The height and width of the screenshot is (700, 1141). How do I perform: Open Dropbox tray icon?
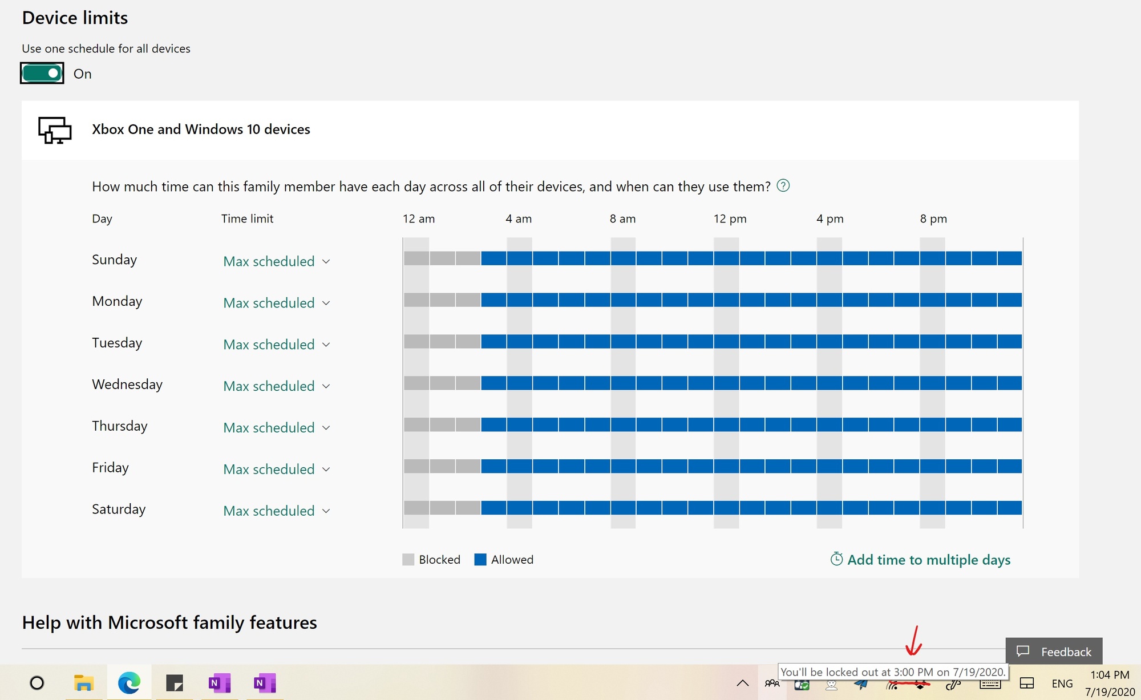coord(921,685)
